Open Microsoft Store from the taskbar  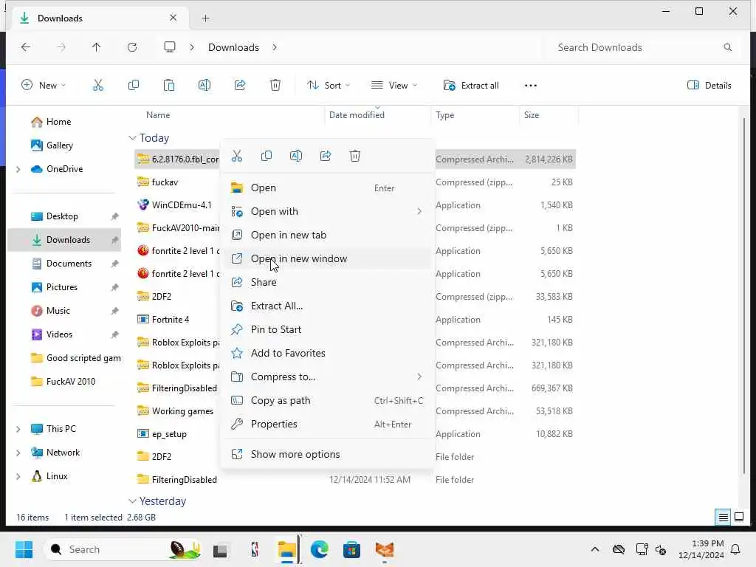351,549
